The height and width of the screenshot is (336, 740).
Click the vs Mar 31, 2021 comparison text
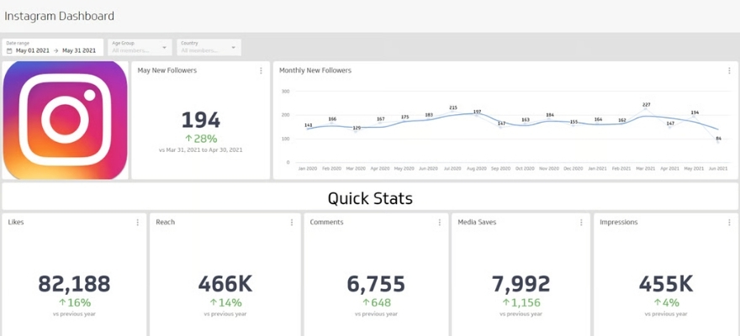click(x=201, y=150)
